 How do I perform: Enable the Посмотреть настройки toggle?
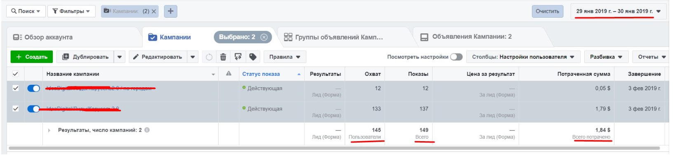456,57
